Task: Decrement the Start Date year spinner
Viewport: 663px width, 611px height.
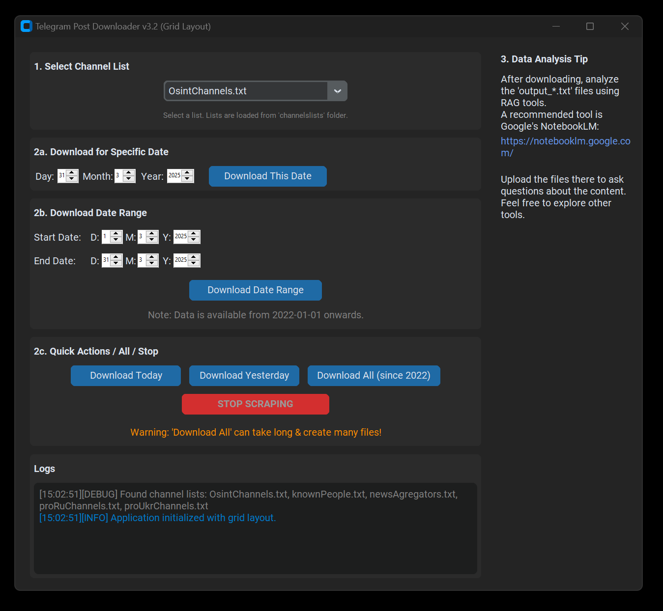Action: coord(194,240)
